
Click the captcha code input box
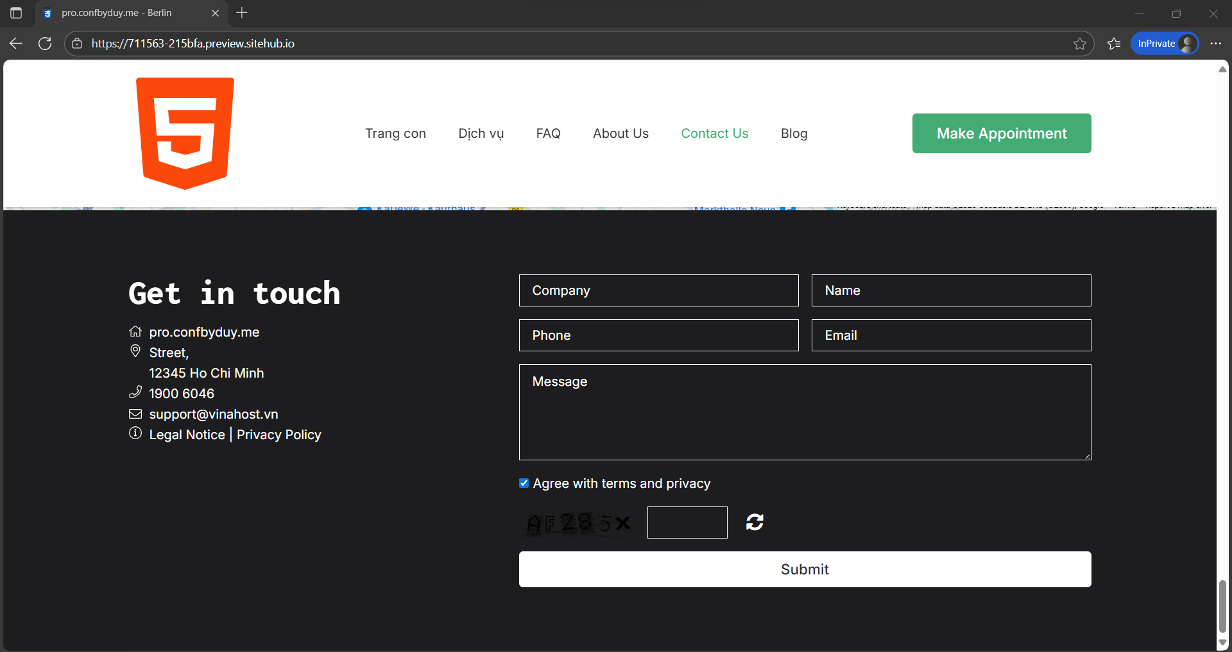click(687, 522)
